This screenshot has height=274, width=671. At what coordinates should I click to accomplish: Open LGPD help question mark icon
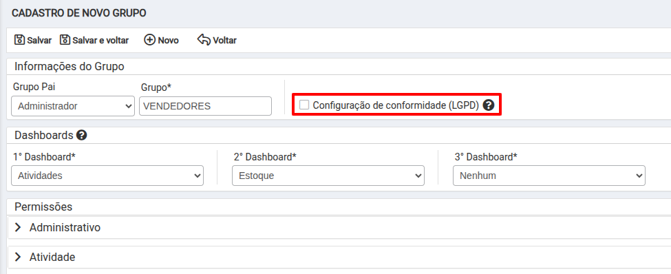pyautogui.click(x=488, y=105)
